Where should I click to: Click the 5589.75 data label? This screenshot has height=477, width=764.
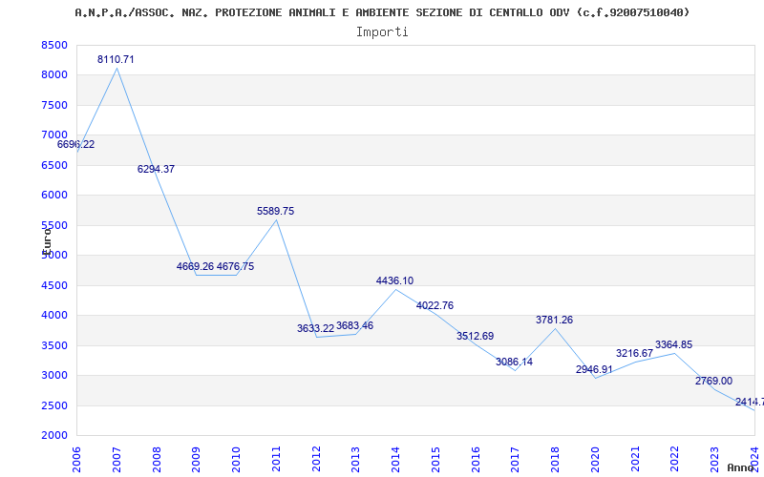pyautogui.click(x=275, y=211)
